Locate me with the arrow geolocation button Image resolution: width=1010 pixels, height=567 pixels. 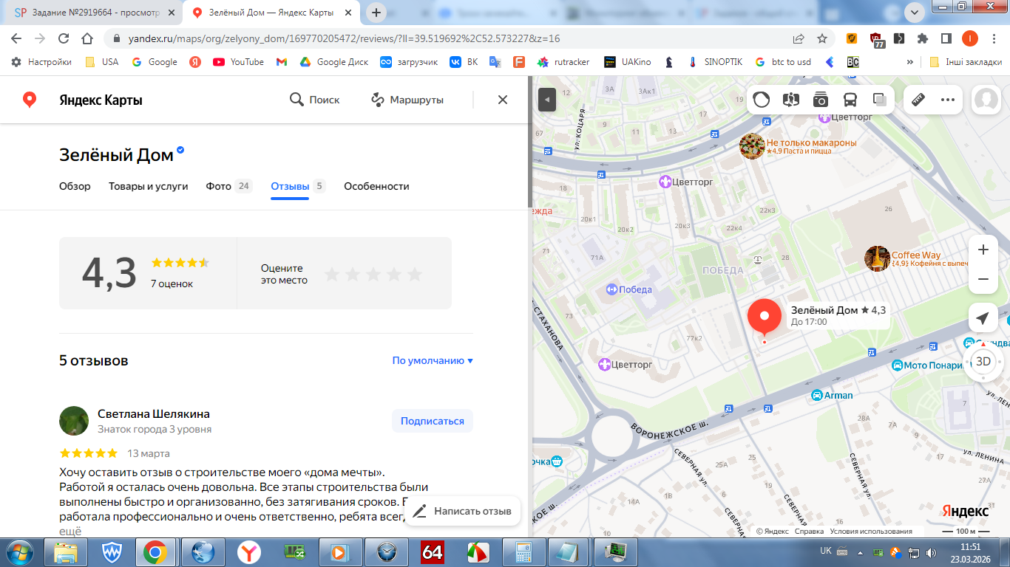pyautogui.click(x=983, y=318)
